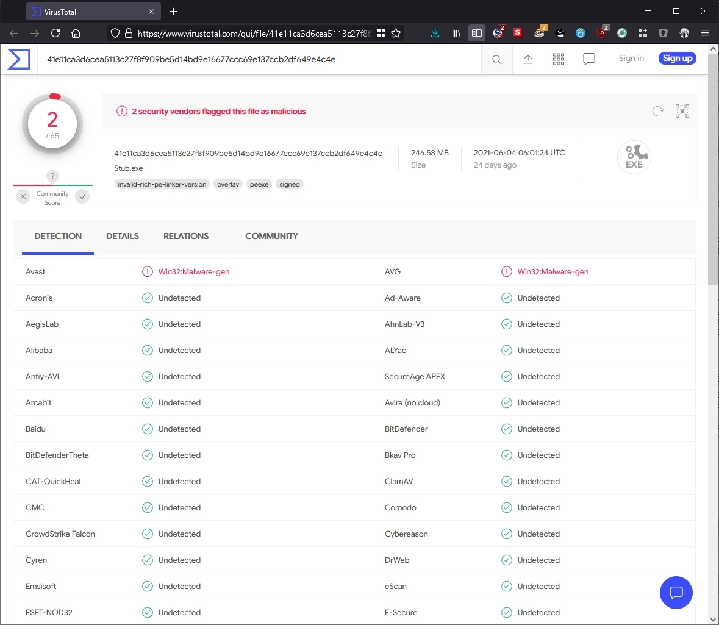Close the VirusTotal tab
This screenshot has width=719, height=625.
pos(151,12)
